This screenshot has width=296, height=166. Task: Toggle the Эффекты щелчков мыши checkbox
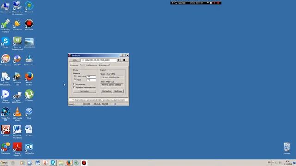pos(74,87)
